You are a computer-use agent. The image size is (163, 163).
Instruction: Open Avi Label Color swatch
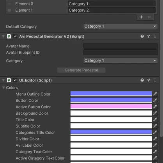coord(111,145)
